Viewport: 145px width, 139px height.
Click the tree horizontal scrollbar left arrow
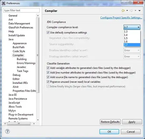click(x=5, y=124)
